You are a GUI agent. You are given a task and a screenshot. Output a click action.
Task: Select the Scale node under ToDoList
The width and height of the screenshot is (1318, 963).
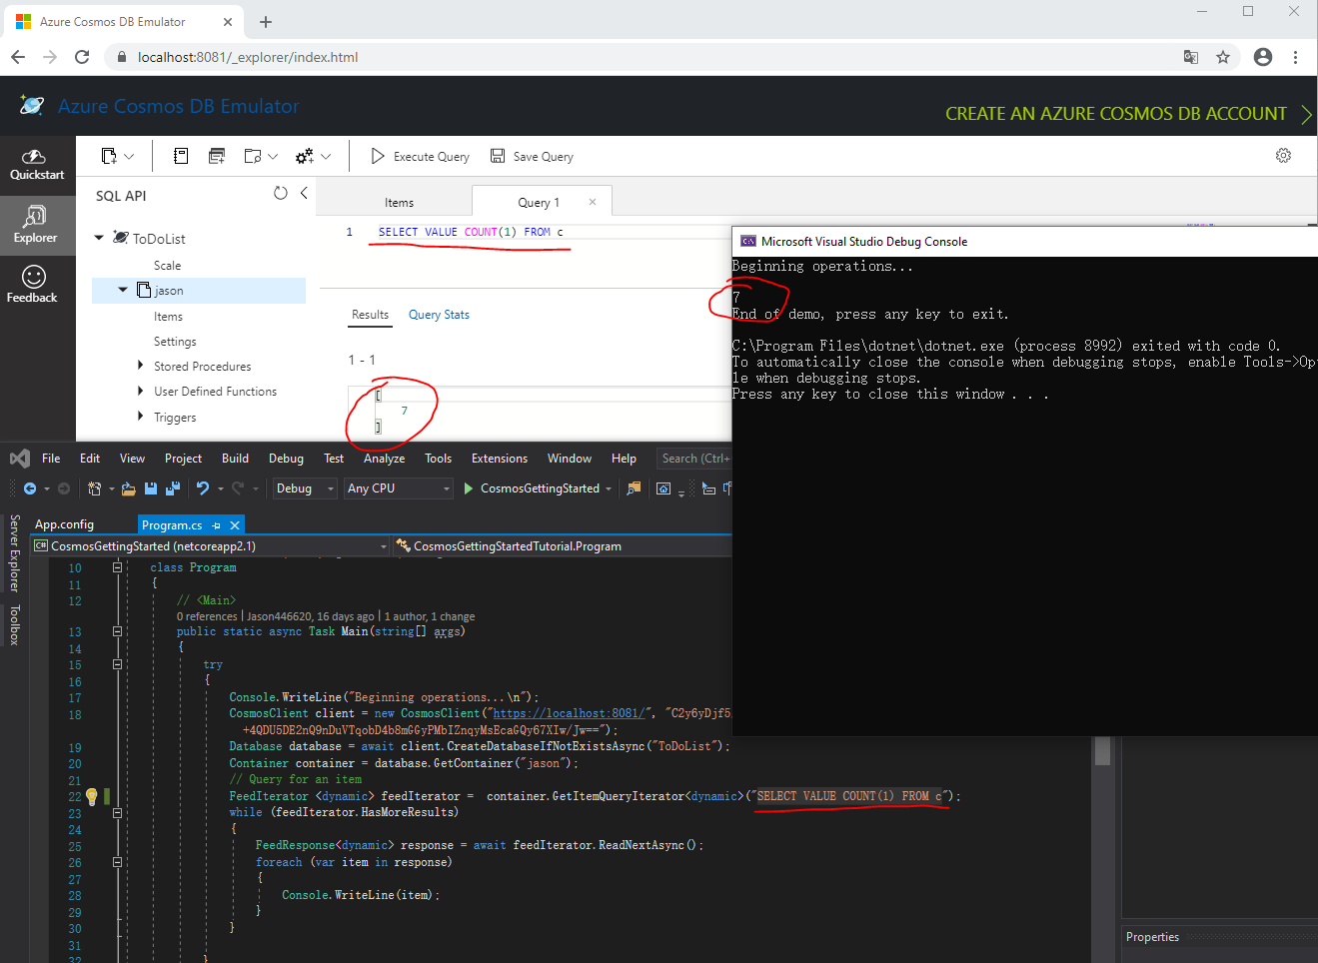[x=168, y=266]
